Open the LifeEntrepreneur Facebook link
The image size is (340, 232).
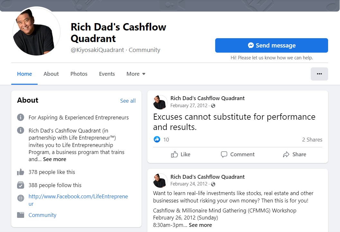(x=78, y=196)
